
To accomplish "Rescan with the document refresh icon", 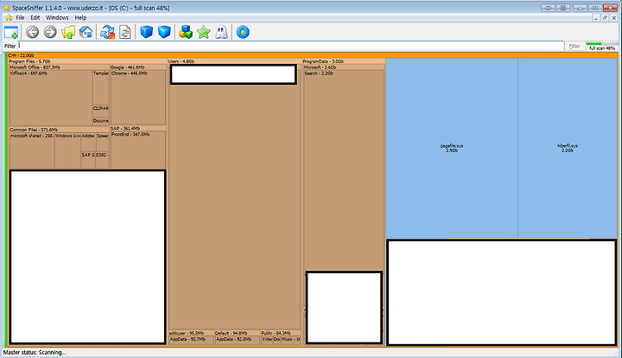I will (125, 32).
